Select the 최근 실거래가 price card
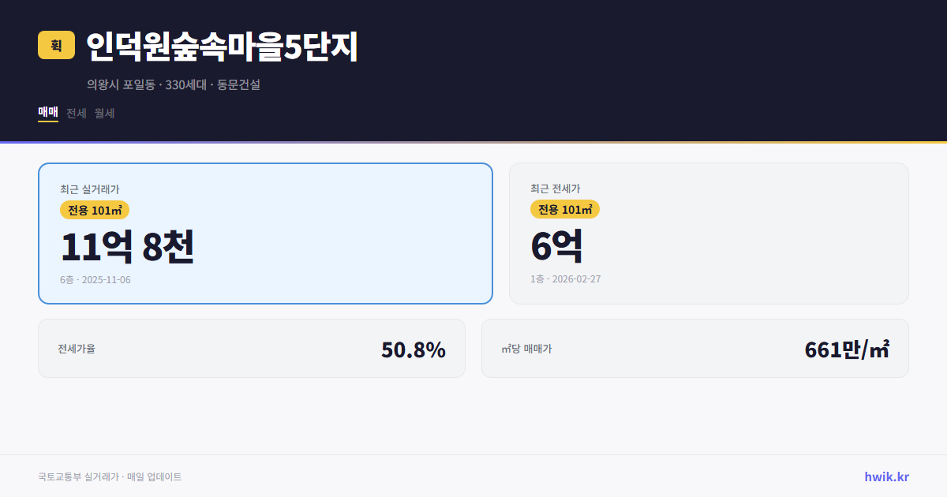Viewport: 947px width, 497px height. [x=266, y=233]
